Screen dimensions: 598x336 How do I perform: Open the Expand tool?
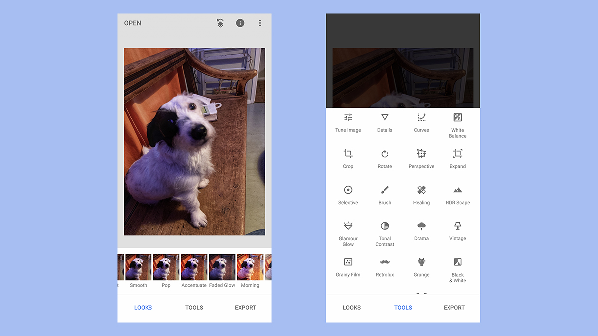457,159
